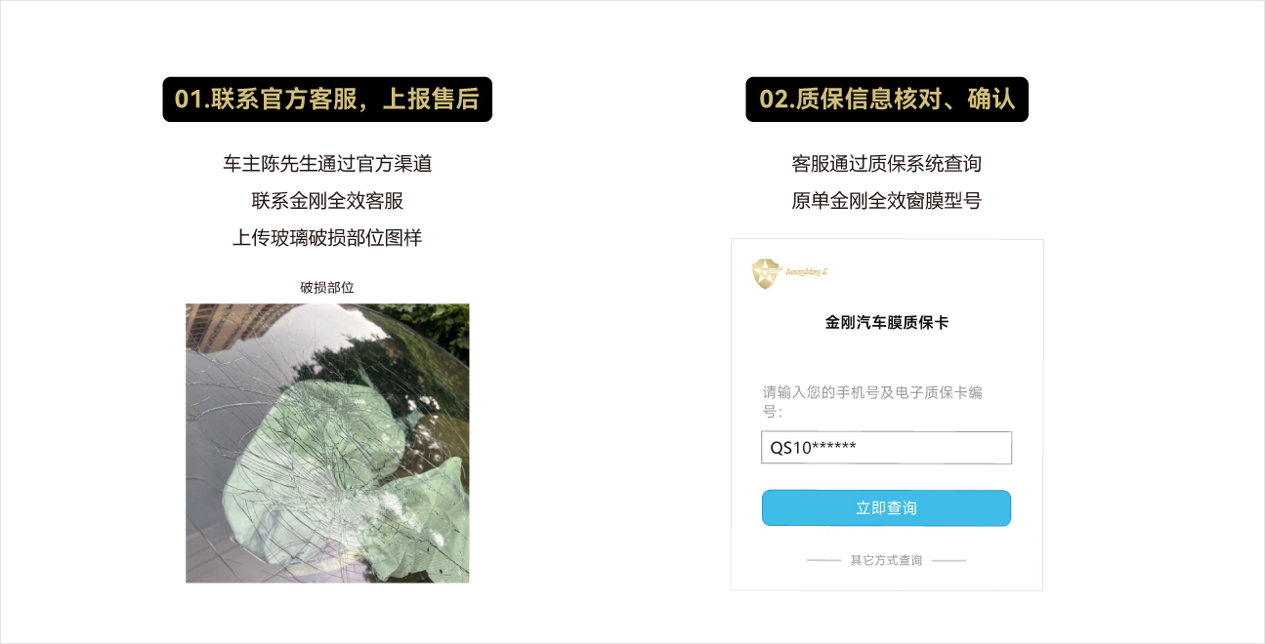Click the divider line right of 其它方式查询
Screen dimensions: 1265x644
coord(949,561)
